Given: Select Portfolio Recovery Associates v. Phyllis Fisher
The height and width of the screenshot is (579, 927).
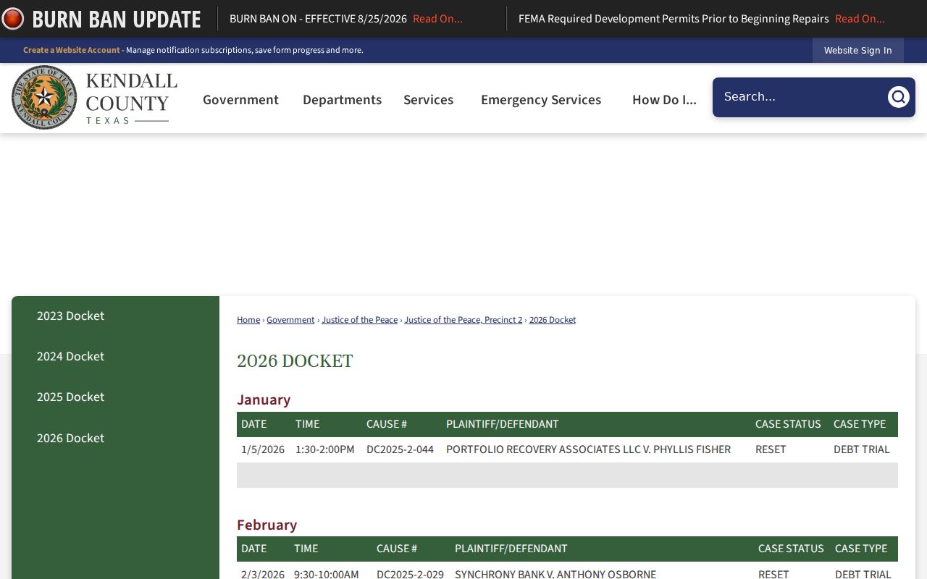Looking at the screenshot, I should click(588, 449).
